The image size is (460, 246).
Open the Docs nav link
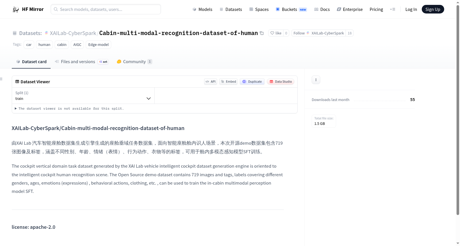[x=322, y=9]
